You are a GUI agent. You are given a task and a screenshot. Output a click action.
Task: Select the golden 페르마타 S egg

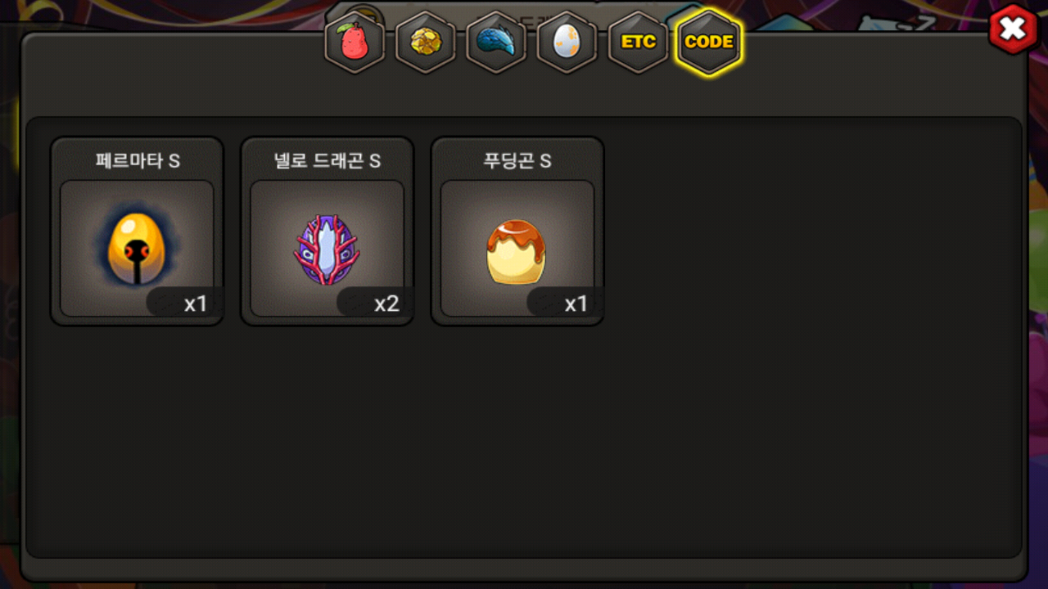pos(136,248)
